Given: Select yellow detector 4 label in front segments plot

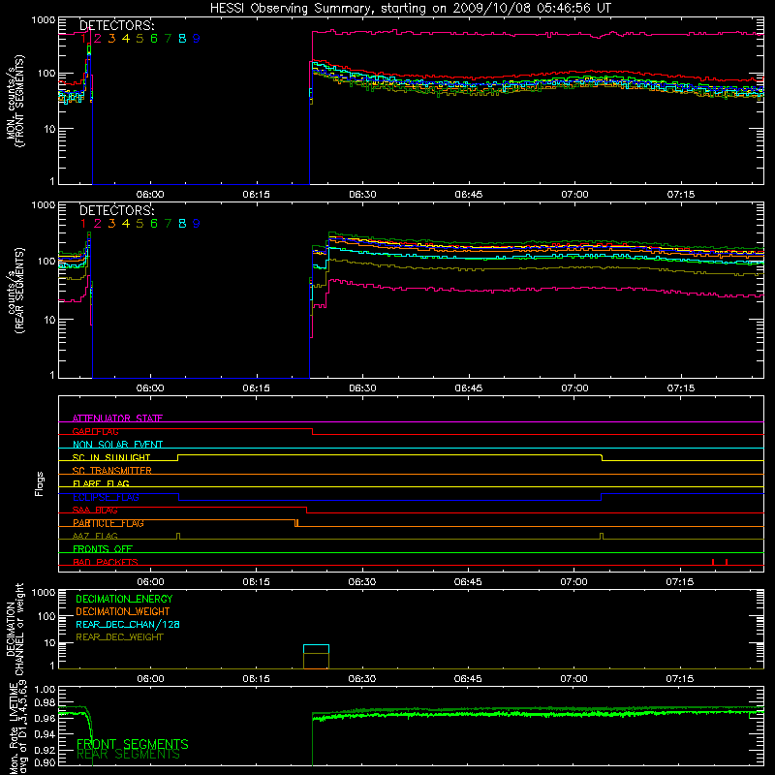Looking at the screenshot, I should point(126,39).
